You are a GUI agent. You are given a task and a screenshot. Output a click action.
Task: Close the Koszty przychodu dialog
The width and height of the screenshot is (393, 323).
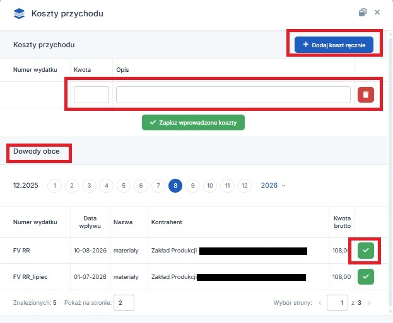(x=377, y=12)
